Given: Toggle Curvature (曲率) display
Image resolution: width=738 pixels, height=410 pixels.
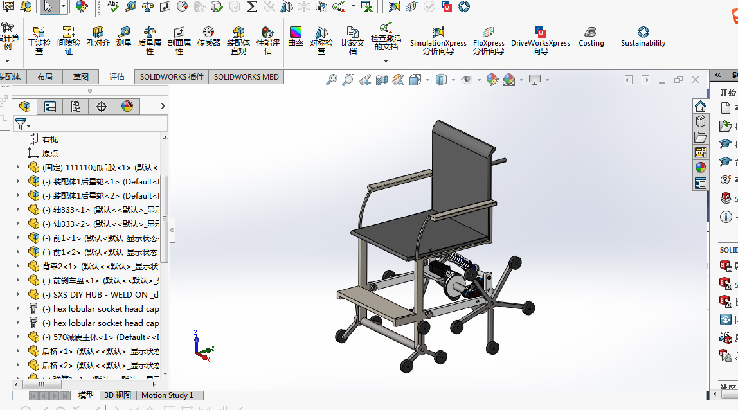Looking at the screenshot, I should point(296,37).
